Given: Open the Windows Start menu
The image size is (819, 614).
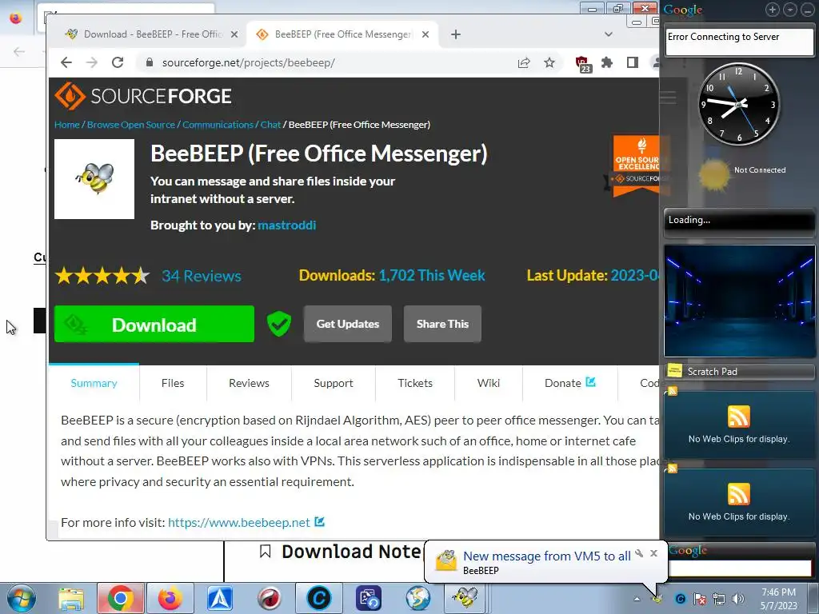Looking at the screenshot, I should [21, 598].
